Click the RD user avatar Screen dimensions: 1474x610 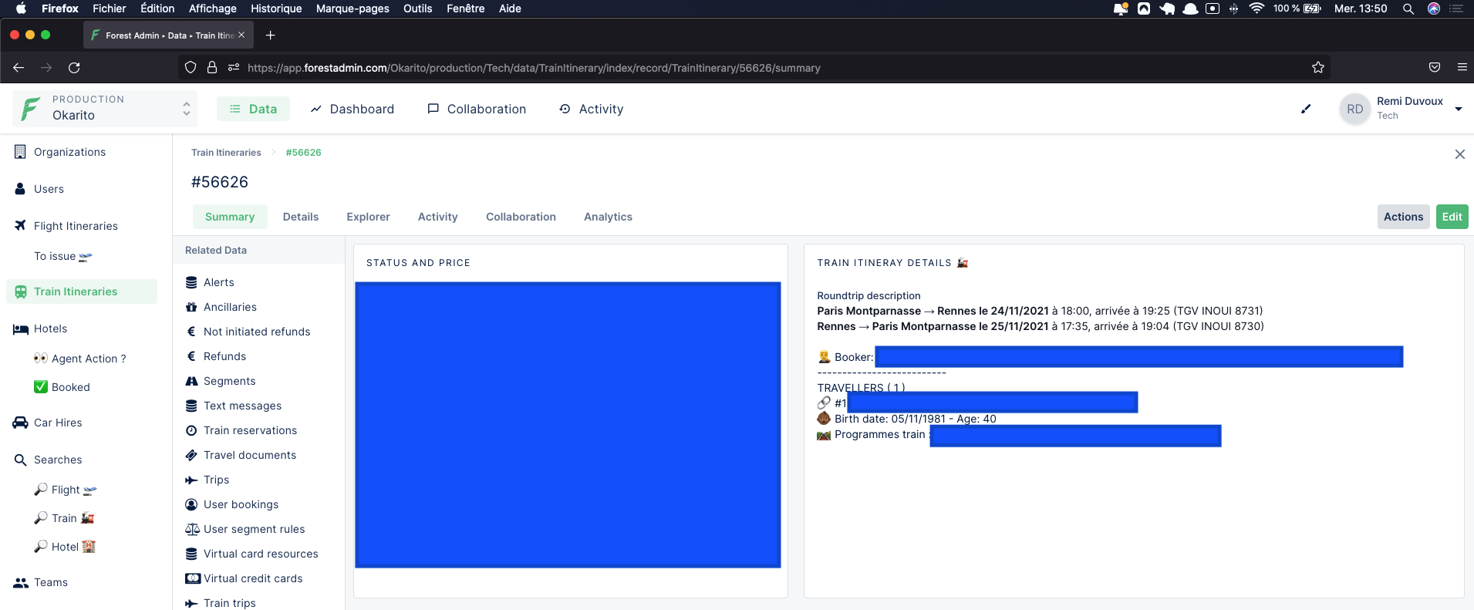click(1354, 109)
